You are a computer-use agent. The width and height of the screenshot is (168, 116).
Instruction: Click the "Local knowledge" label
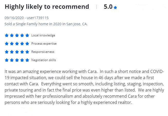43,35
